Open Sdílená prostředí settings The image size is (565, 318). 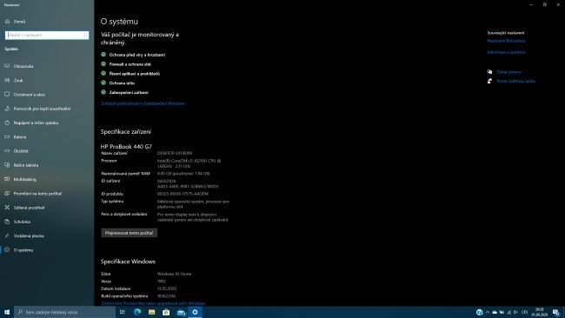[x=25, y=208]
